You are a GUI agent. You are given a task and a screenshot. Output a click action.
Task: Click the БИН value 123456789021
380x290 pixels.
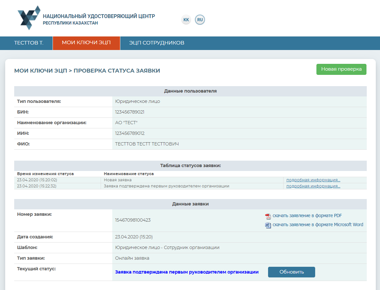coord(130,112)
